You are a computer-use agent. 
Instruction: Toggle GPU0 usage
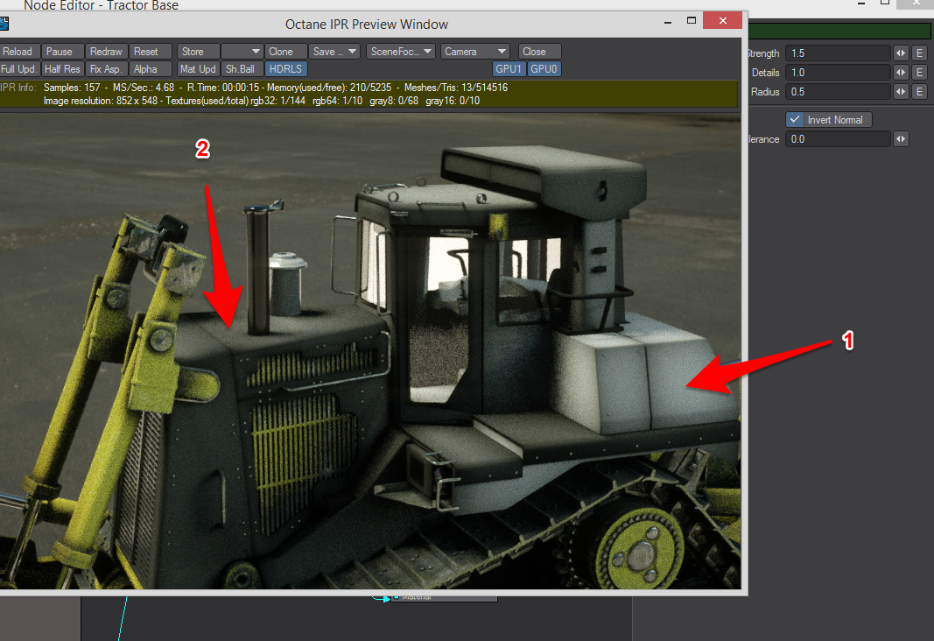[x=544, y=69]
